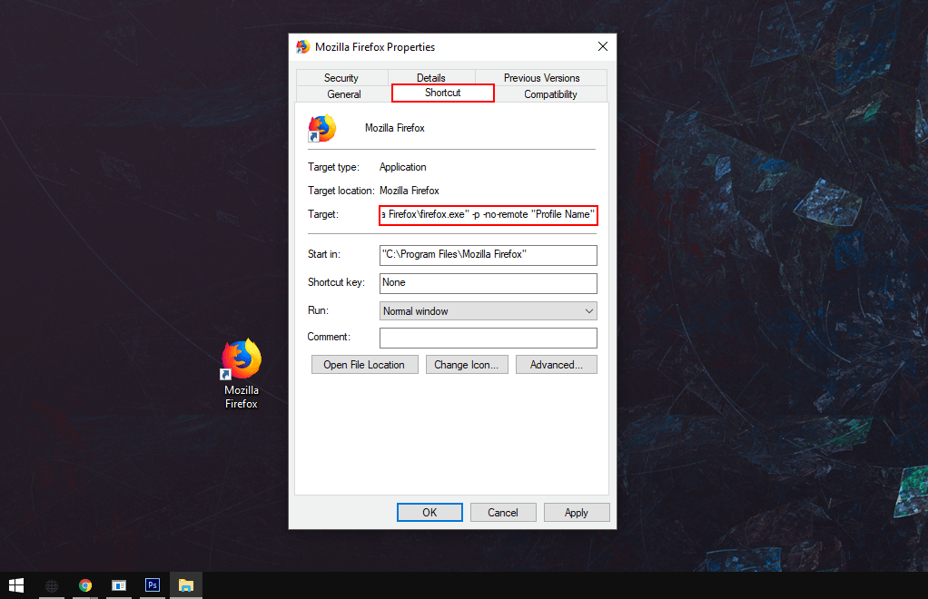Click the Shortcut key field
The height and width of the screenshot is (599, 928).
489,283
